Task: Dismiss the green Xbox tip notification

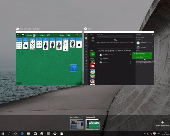Action: point(151,53)
